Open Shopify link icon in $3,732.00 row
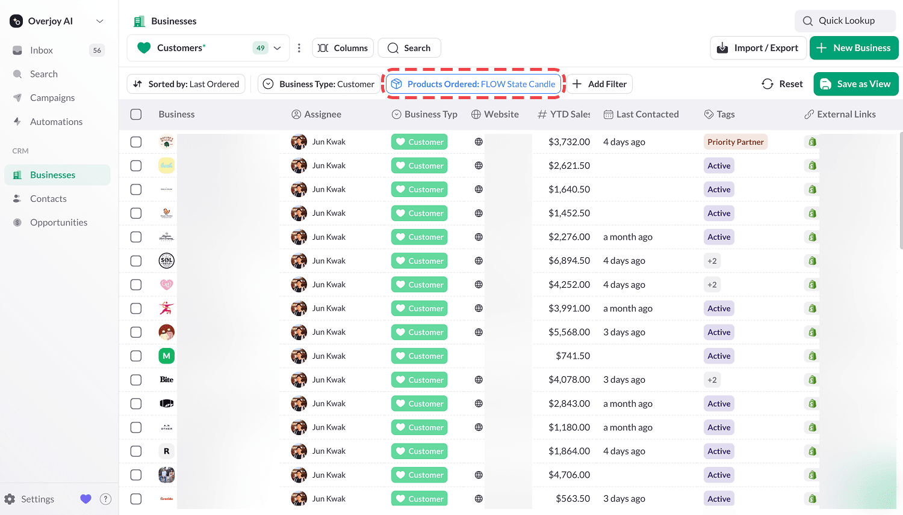 pos(812,142)
